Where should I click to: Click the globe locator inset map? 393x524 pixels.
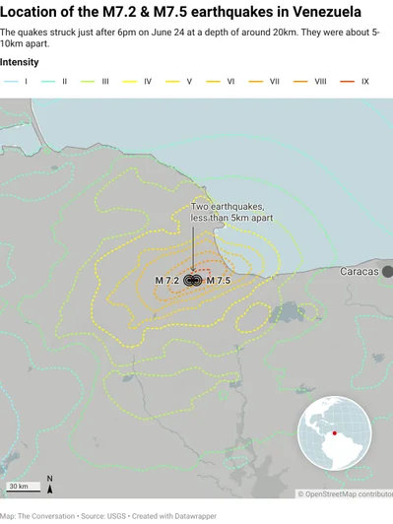pyautogui.click(x=335, y=433)
